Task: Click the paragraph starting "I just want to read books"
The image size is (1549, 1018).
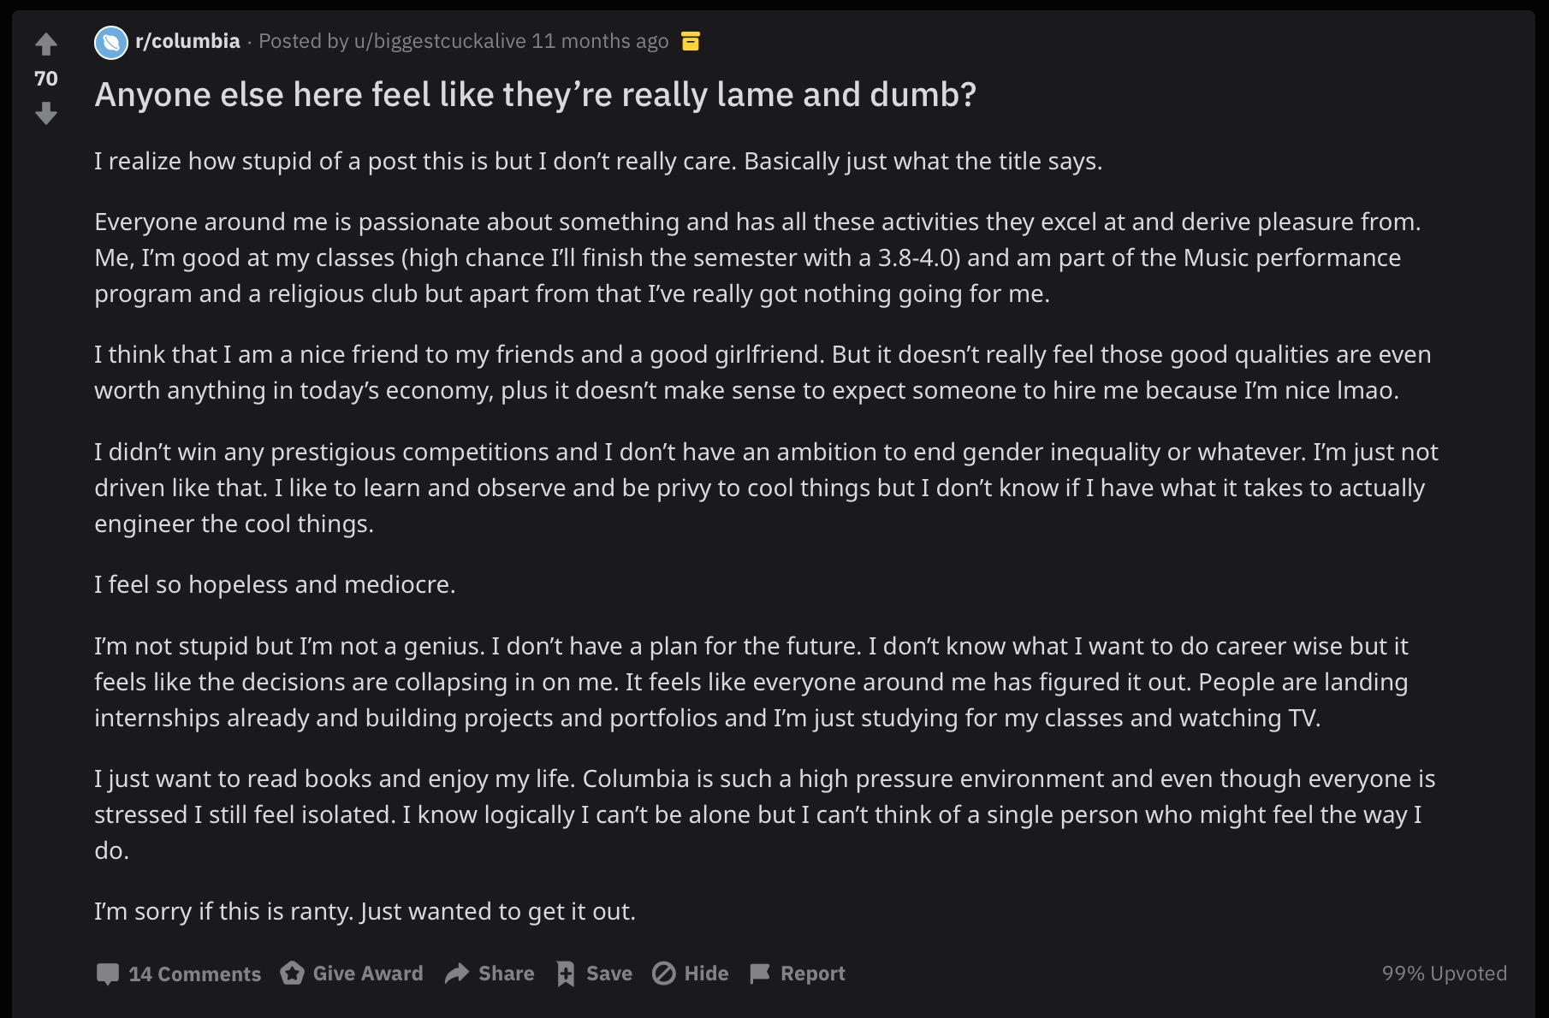Action: [764, 814]
